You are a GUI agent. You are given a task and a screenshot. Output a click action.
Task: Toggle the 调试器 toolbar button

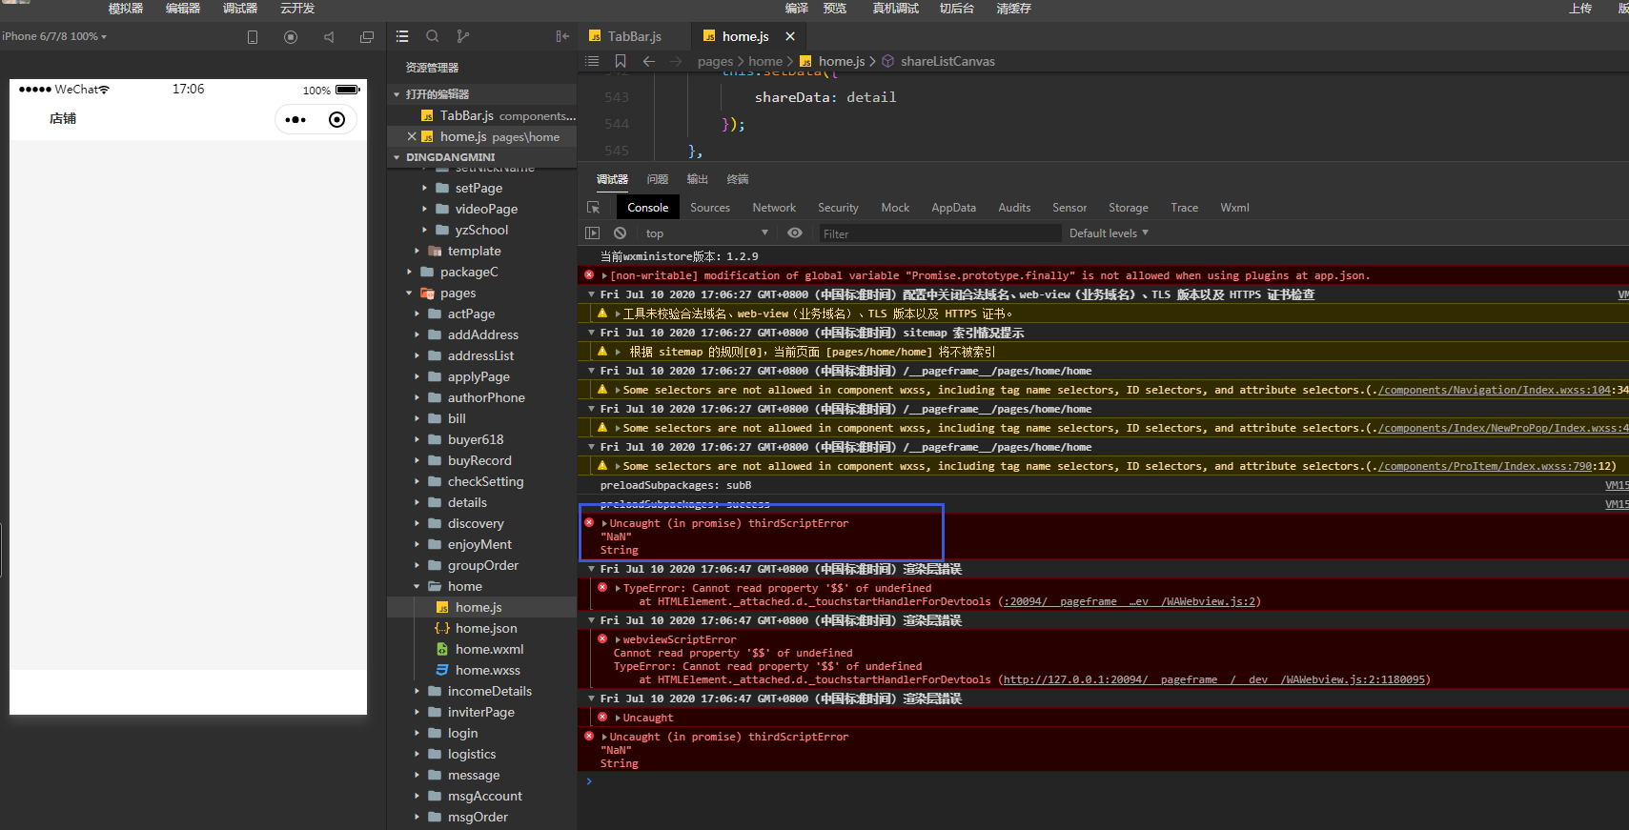pos(240,8)
